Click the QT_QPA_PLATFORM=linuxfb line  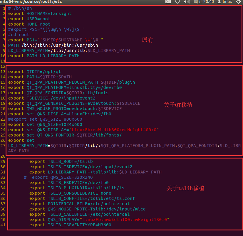[65, 87]
